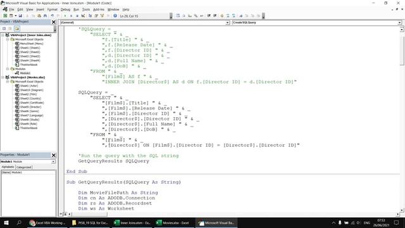
Task: Click the List Properties/Methods edit icon
Action: [178, 16]
